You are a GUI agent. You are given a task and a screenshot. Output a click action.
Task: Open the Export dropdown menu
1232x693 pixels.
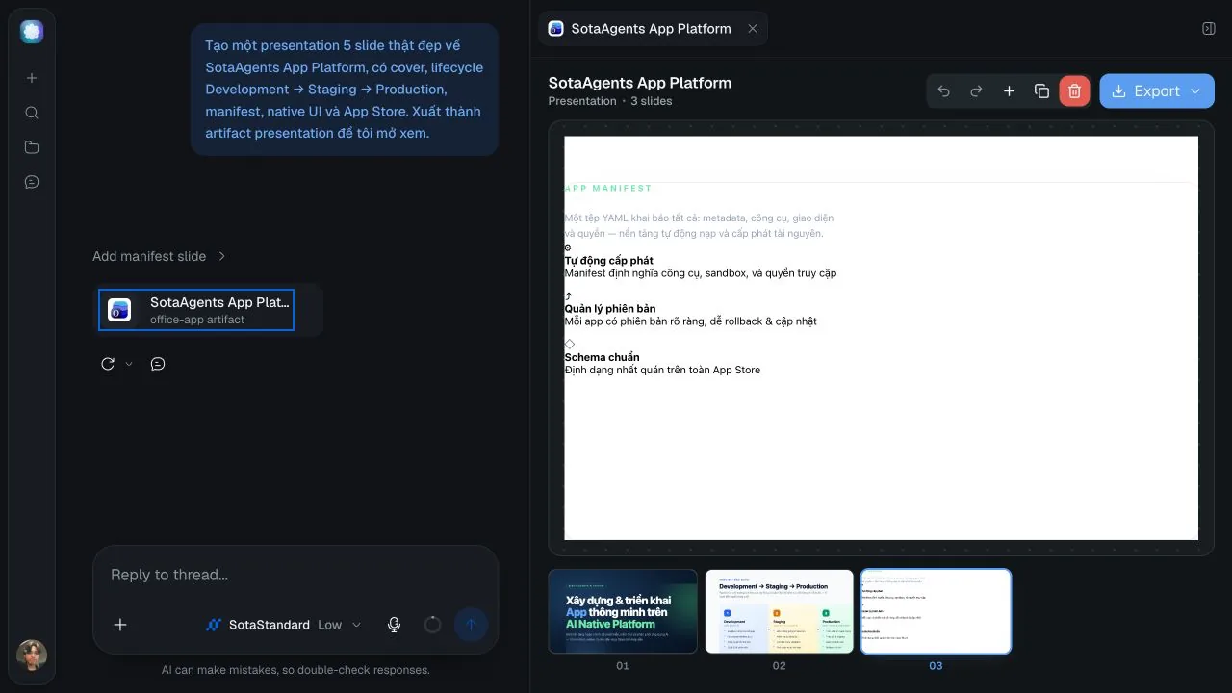click(x=1157, y=91)
